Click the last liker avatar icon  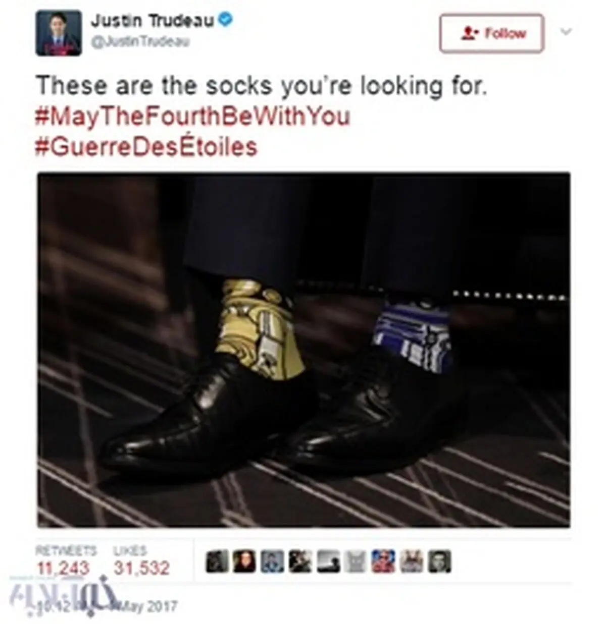pyautogui.click(x=439, y=561)
